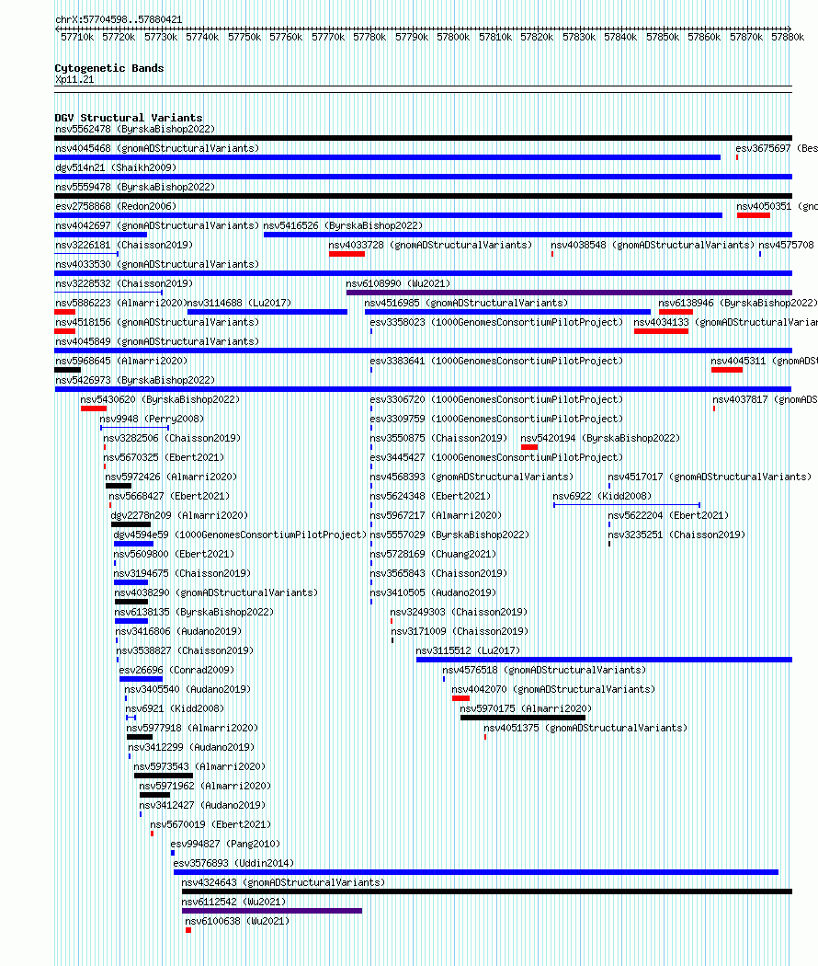Click dgv4594e59 1000Genomes label
Image resolution: width=818 pixels, height=966 pixels.
pos(240,535)
